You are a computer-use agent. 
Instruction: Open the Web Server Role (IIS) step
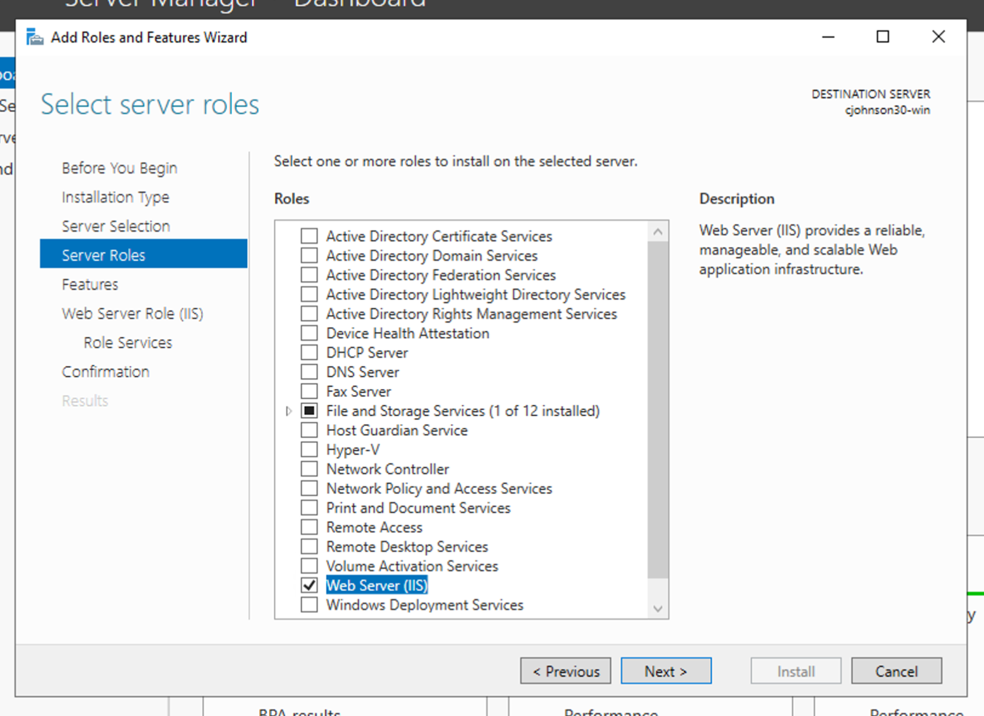[x=132, y=314]
